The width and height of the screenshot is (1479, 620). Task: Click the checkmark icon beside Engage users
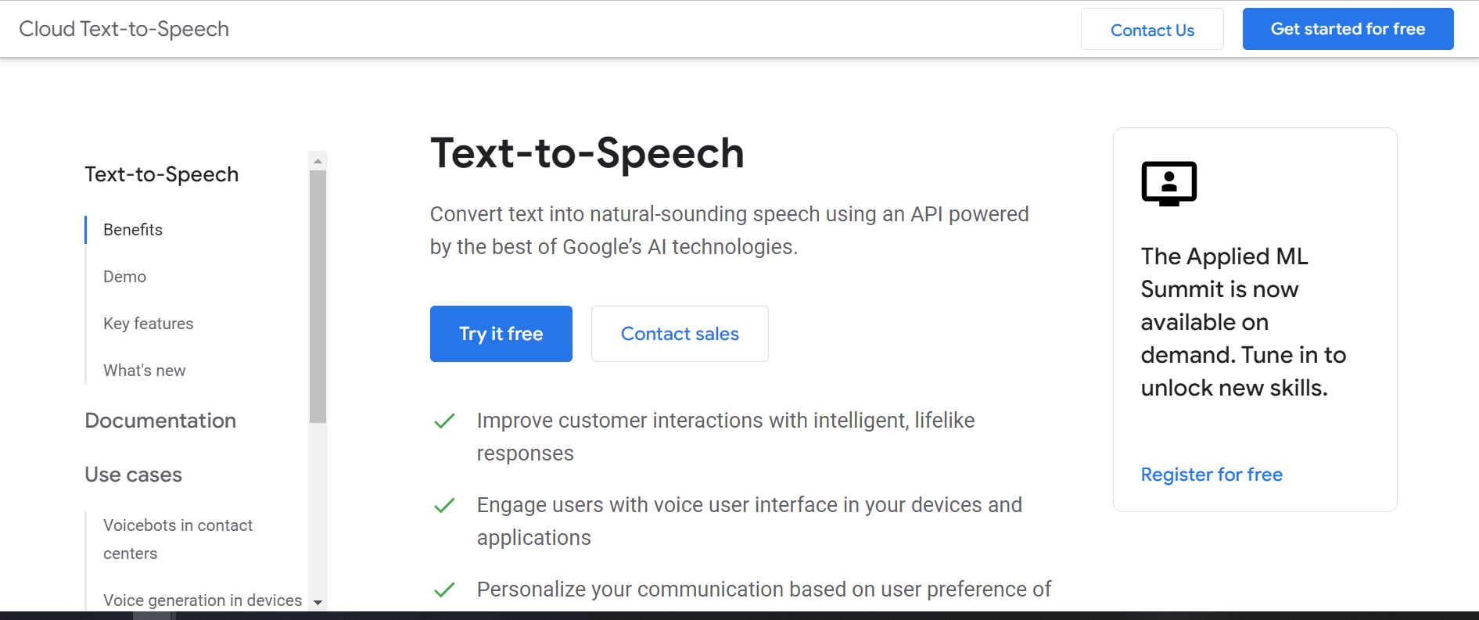[444, 506]
